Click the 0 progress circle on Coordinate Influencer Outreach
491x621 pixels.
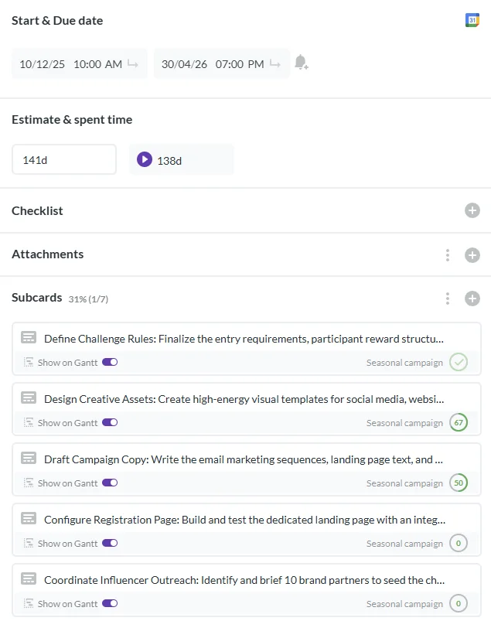pos(459,603)
